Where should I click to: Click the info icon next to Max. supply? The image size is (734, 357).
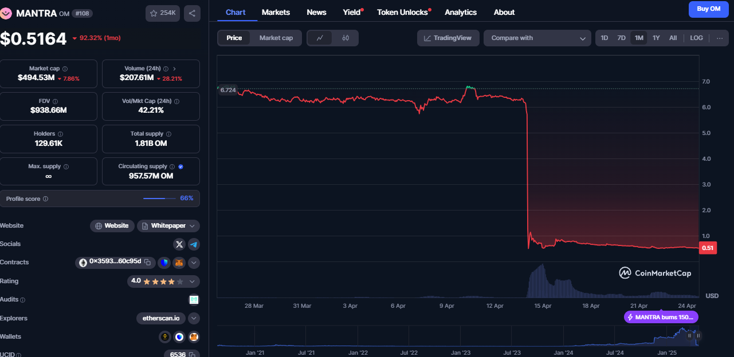tap(66, 166)
